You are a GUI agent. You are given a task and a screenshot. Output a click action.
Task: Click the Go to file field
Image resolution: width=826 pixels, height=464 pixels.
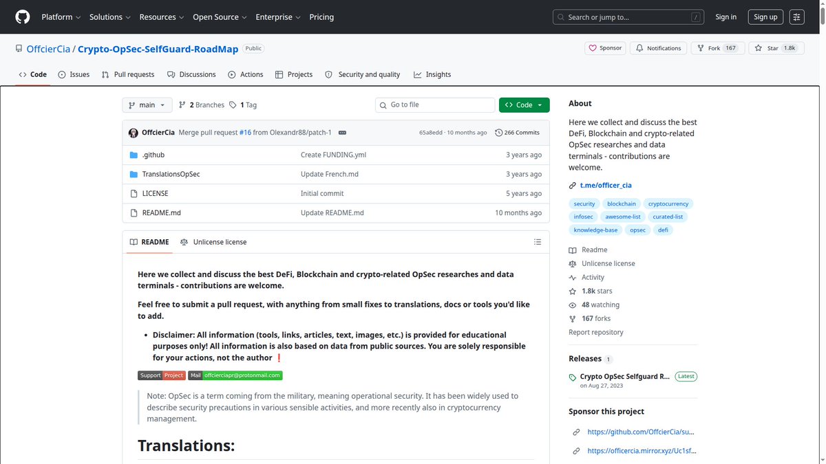click(x=435, y=105)
